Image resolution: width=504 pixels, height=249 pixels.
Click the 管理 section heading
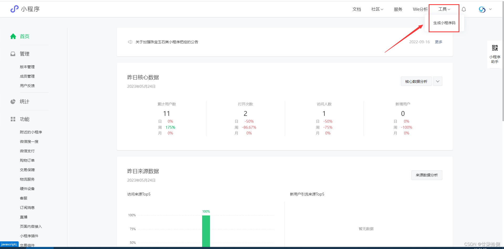tap(25, 54)
